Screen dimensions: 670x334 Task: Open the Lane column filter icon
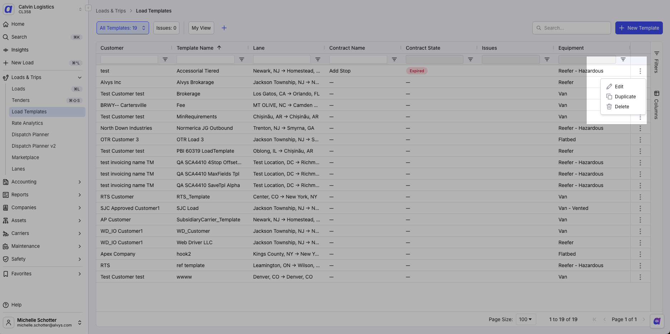coord(318,59)
